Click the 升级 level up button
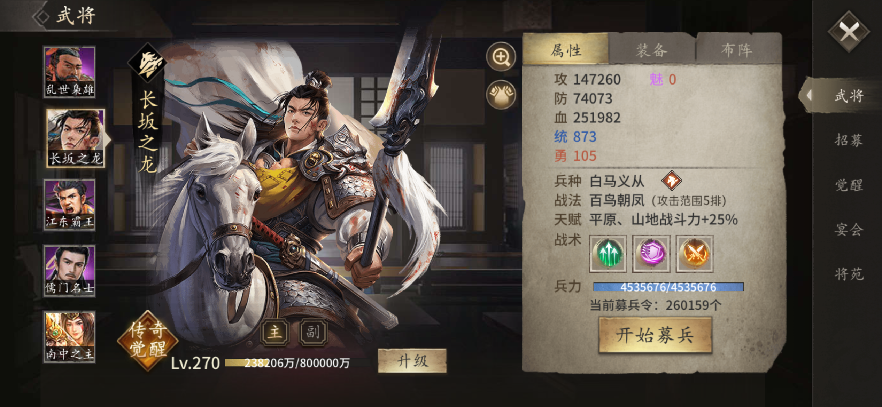 pyautogui.click(x=412, y=361)
